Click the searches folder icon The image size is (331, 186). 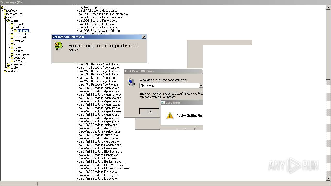(x=12, y=58)
